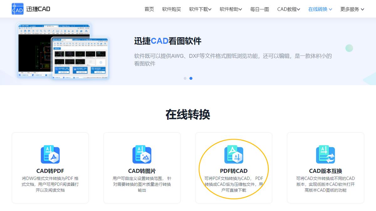The height and width of the screenshot is (211, 376).
Task: Click the 迅捷CAD看图软件 banner heading
Action: pos(167,41)
